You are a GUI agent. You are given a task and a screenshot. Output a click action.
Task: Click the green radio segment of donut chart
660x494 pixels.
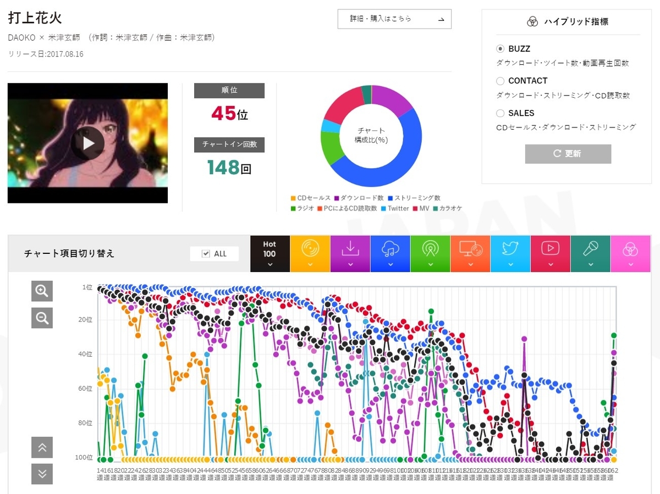click(332, 148)
